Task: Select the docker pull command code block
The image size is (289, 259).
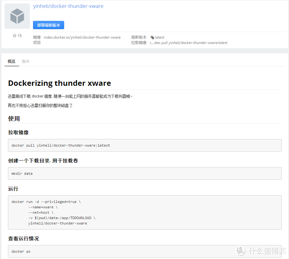Action: coord(144,145)
